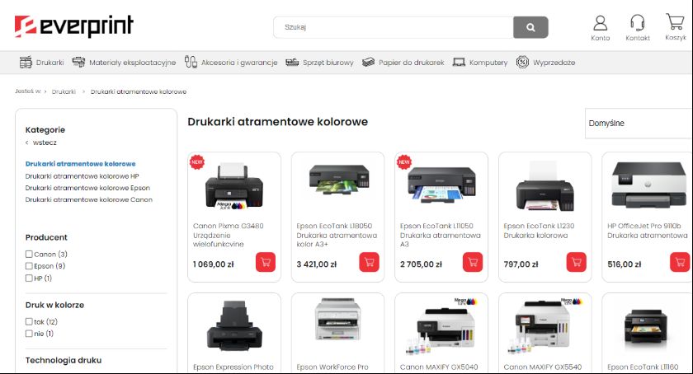Screen dimensions: 693x374
Task: Go back via wstecz link
Action: [45, 143]
